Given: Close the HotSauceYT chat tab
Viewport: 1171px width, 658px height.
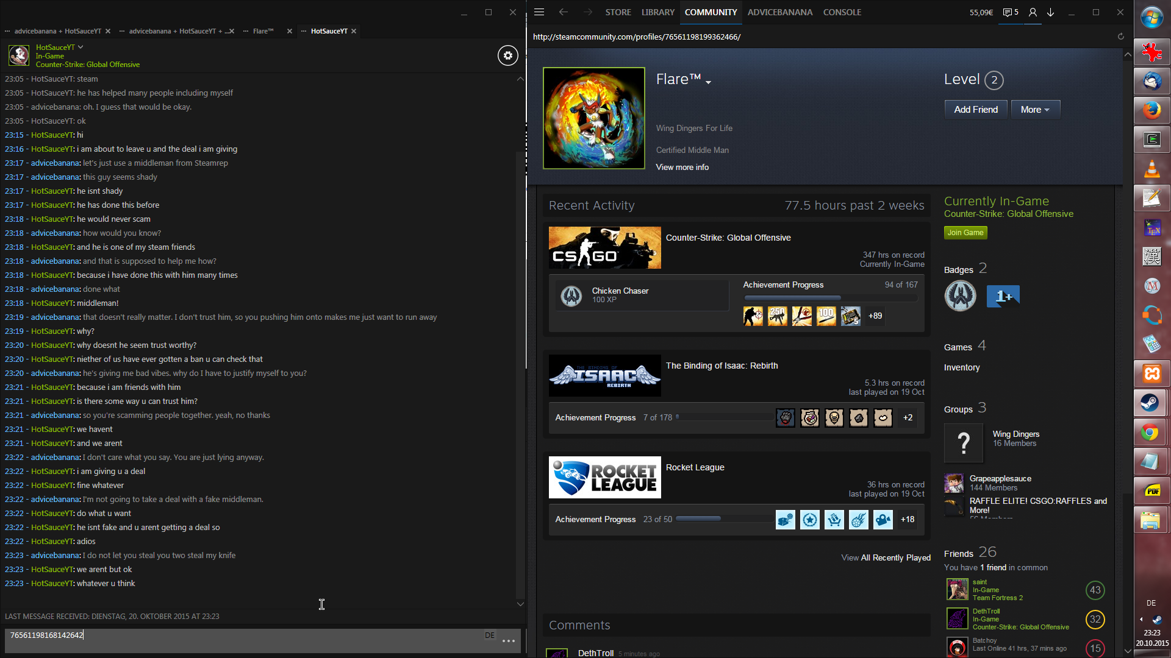Looking at the screenshot, I should click(x=354, y=31).
